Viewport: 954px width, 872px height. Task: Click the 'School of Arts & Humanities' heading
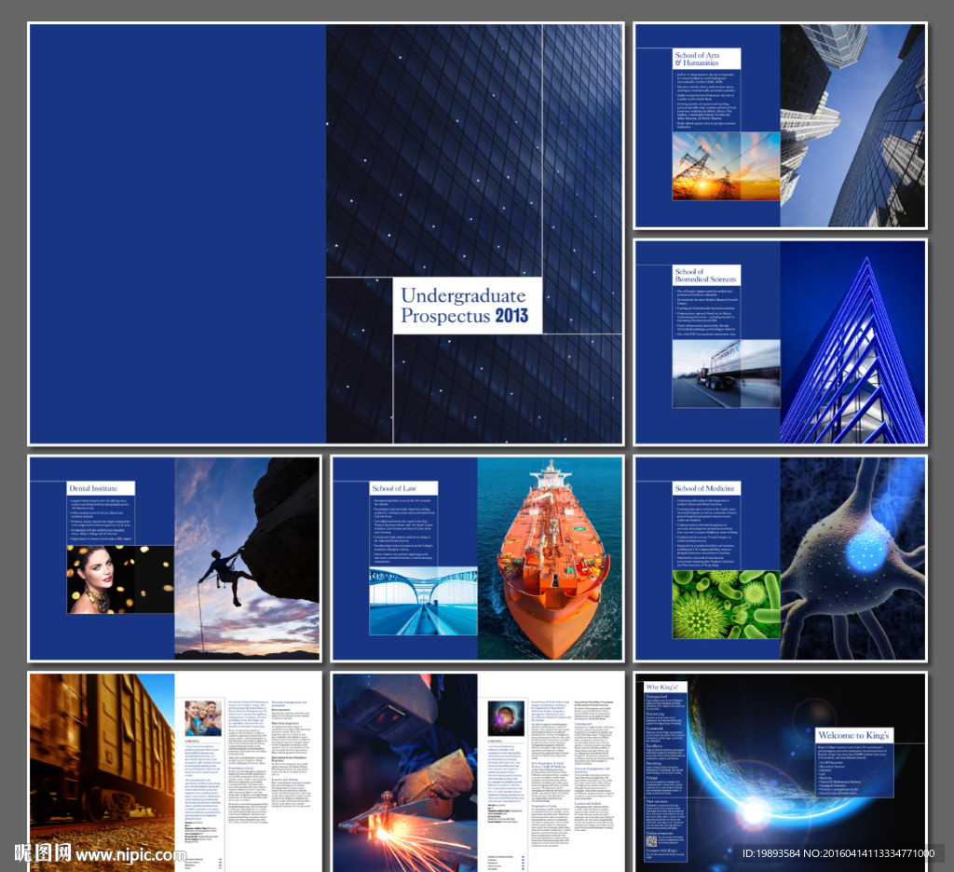tap(706, 59)
